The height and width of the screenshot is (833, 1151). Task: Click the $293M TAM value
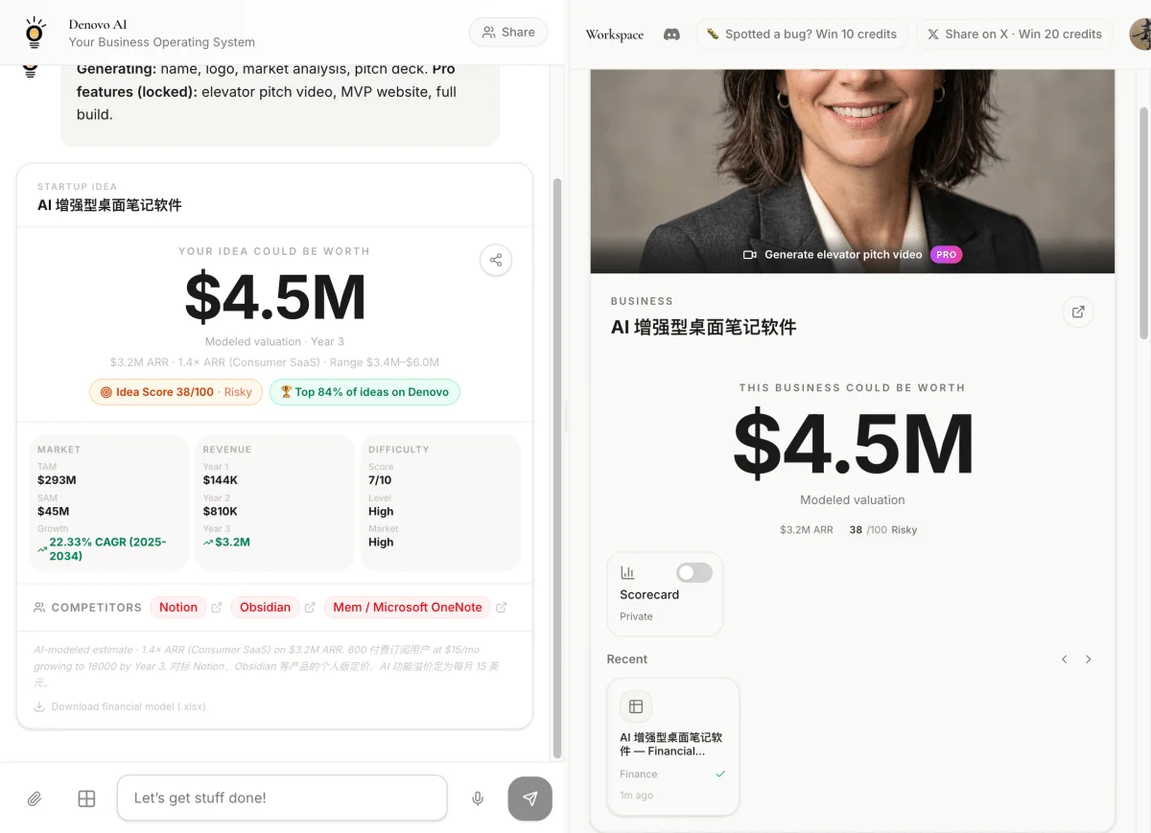pyautogui.click(x=57, y=480)
